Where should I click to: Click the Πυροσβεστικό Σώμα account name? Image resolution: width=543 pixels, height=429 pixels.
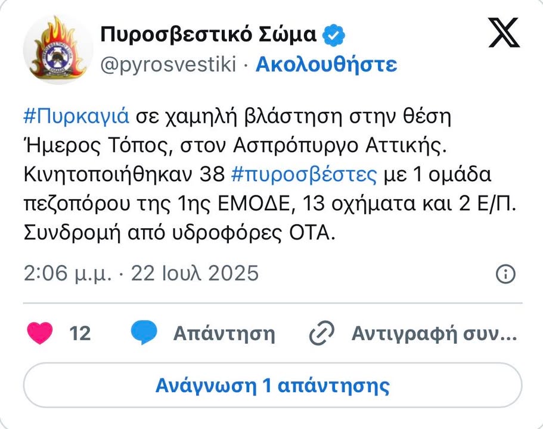point(209,35)
